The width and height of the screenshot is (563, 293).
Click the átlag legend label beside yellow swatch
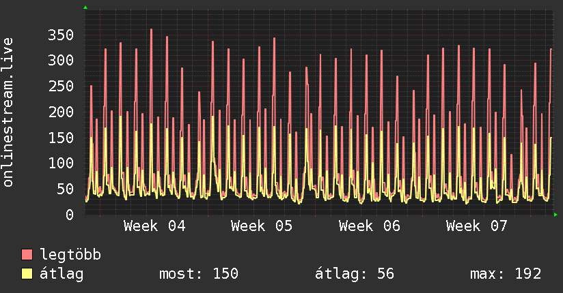click(x=61, y=274)
